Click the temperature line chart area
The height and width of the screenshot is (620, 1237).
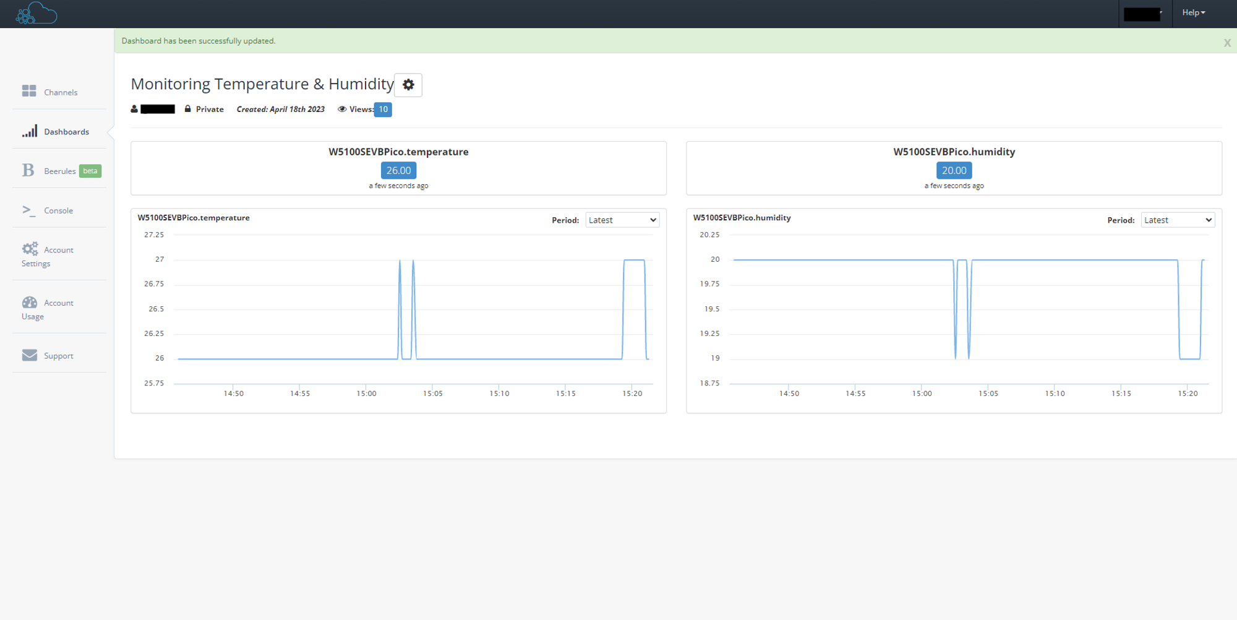pyautogui.click(x=413, y=309)
